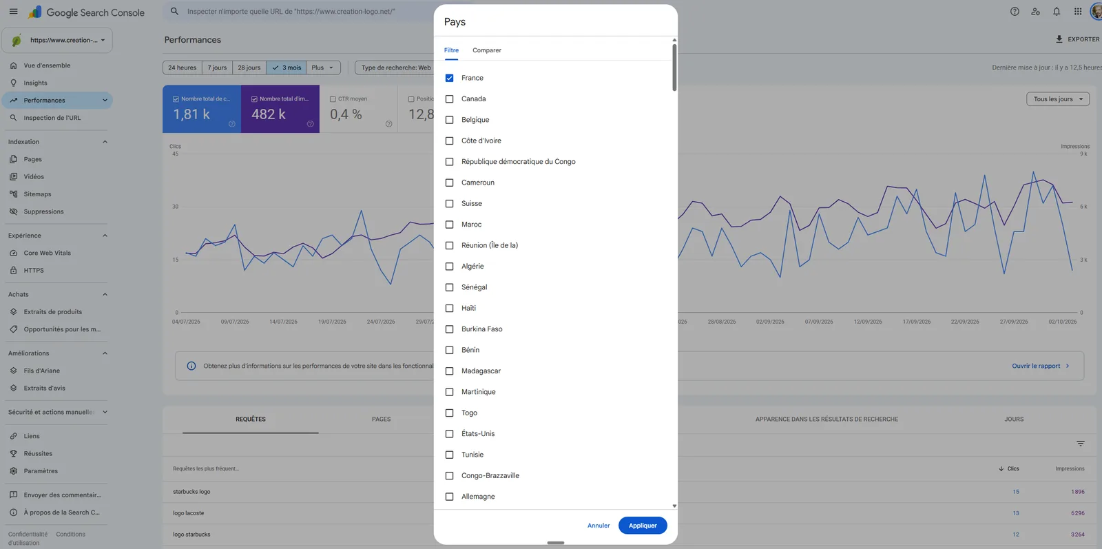The width and height of the screenshot is (1102, 549).
Task: Collapse the Indexation sidebar section
Action: pos(105,142)
